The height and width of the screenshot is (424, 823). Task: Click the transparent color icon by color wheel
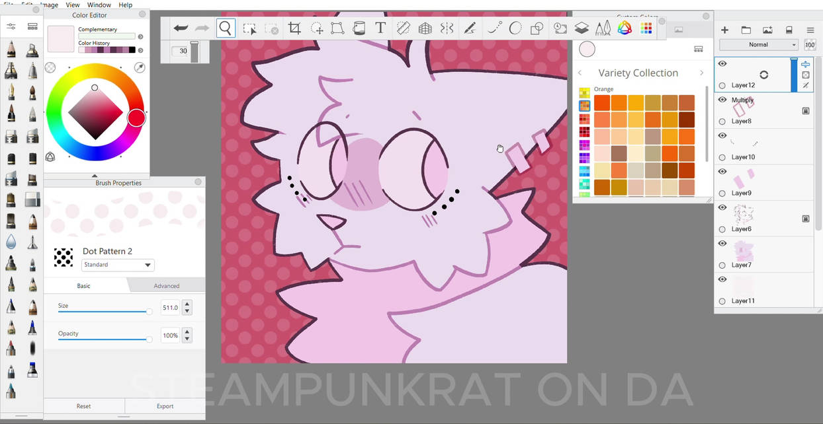click(x=50, y=67)
